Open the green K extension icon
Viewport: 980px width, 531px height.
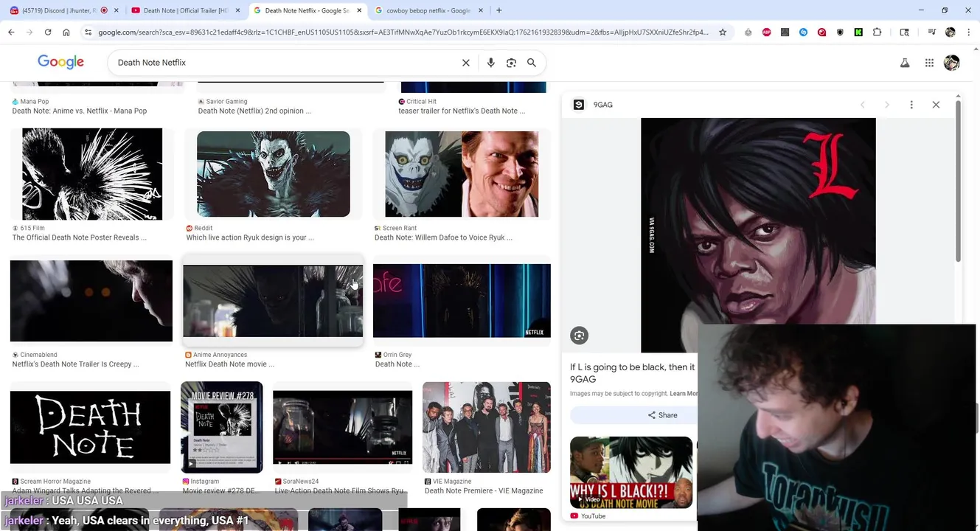[x=858, y=32]
